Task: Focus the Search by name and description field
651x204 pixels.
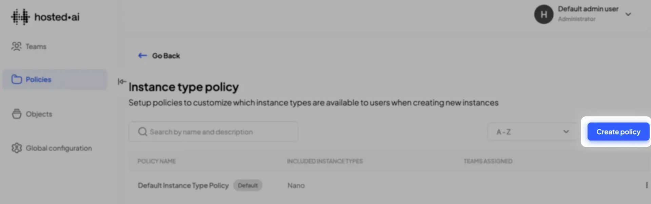Action: click(x=213, y=131)
